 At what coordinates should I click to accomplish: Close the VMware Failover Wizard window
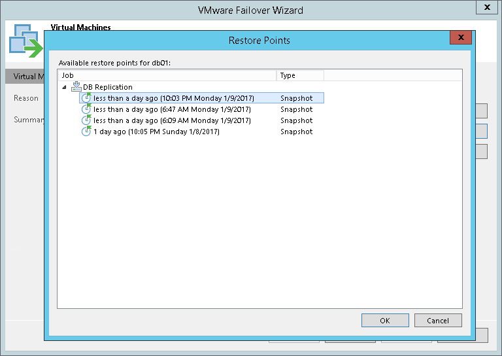coord(487,7)
